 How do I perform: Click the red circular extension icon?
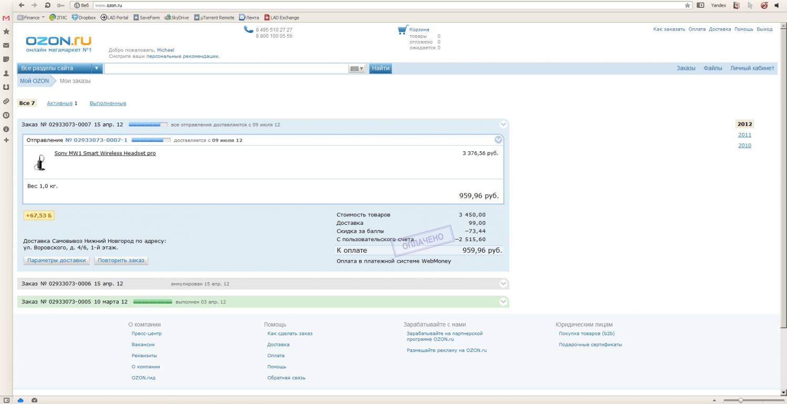click(764, 5)
